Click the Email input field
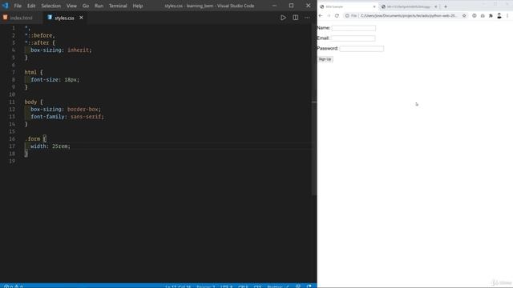Image resolution: width=513 pixels, height=288 pixels. point(353,38)
